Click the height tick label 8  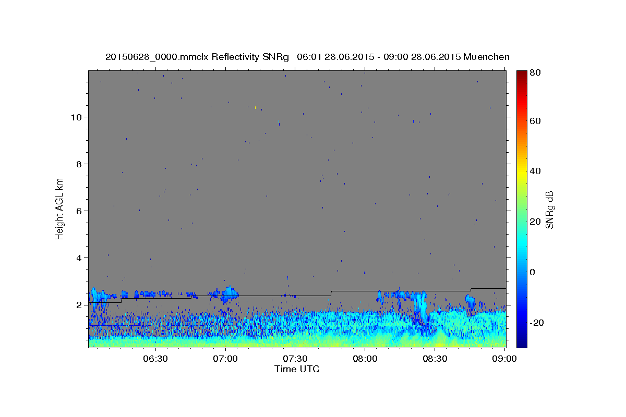[x=78, y=164]
